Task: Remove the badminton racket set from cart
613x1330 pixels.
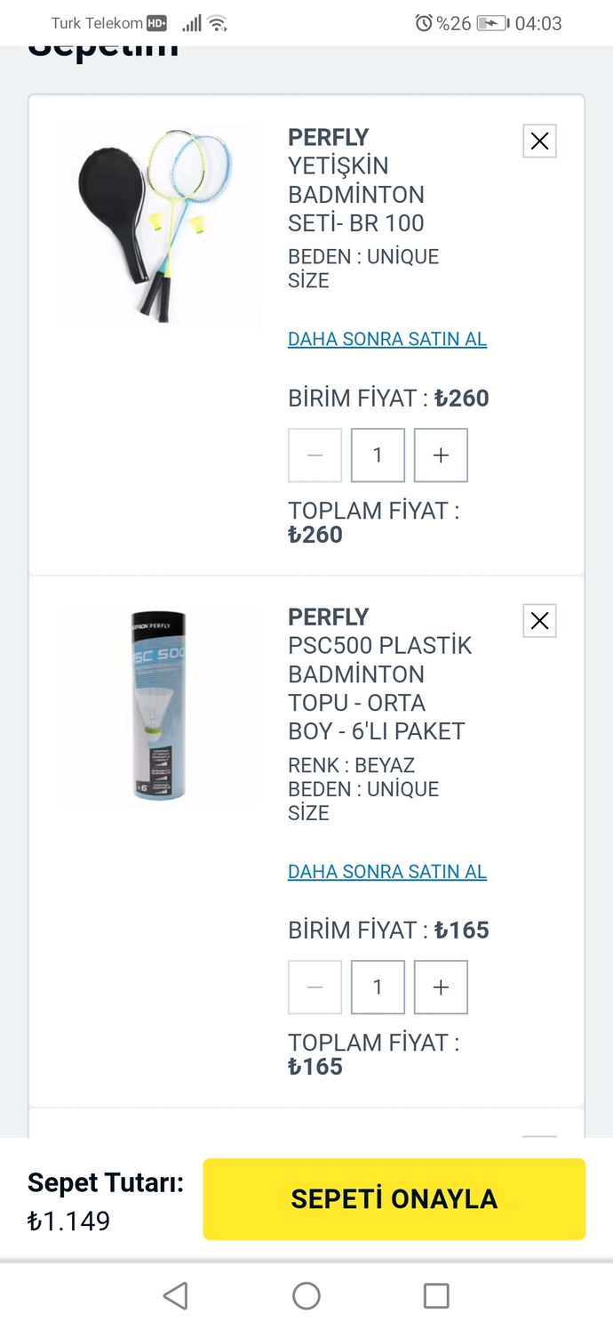Action: (539, 141)
